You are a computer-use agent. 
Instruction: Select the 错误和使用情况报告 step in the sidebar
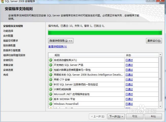pyautogui.click(x=14, y=55)
